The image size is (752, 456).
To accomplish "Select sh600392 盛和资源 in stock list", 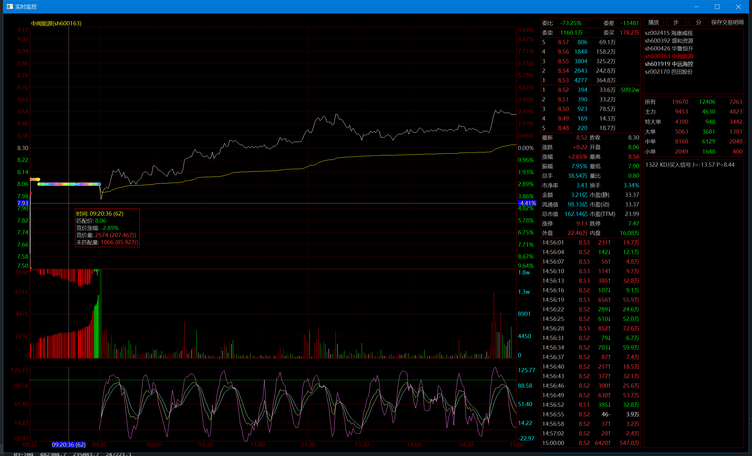I will coord(669,41).
